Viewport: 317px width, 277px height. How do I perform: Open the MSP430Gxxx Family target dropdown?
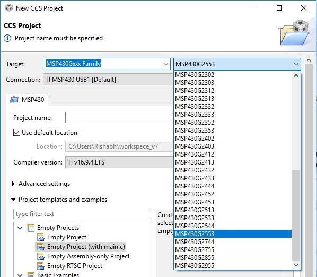(166, 64)
